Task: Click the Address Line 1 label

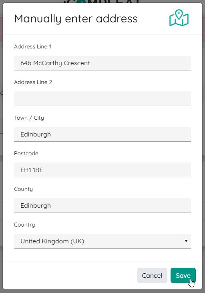Action: (32, 46)
